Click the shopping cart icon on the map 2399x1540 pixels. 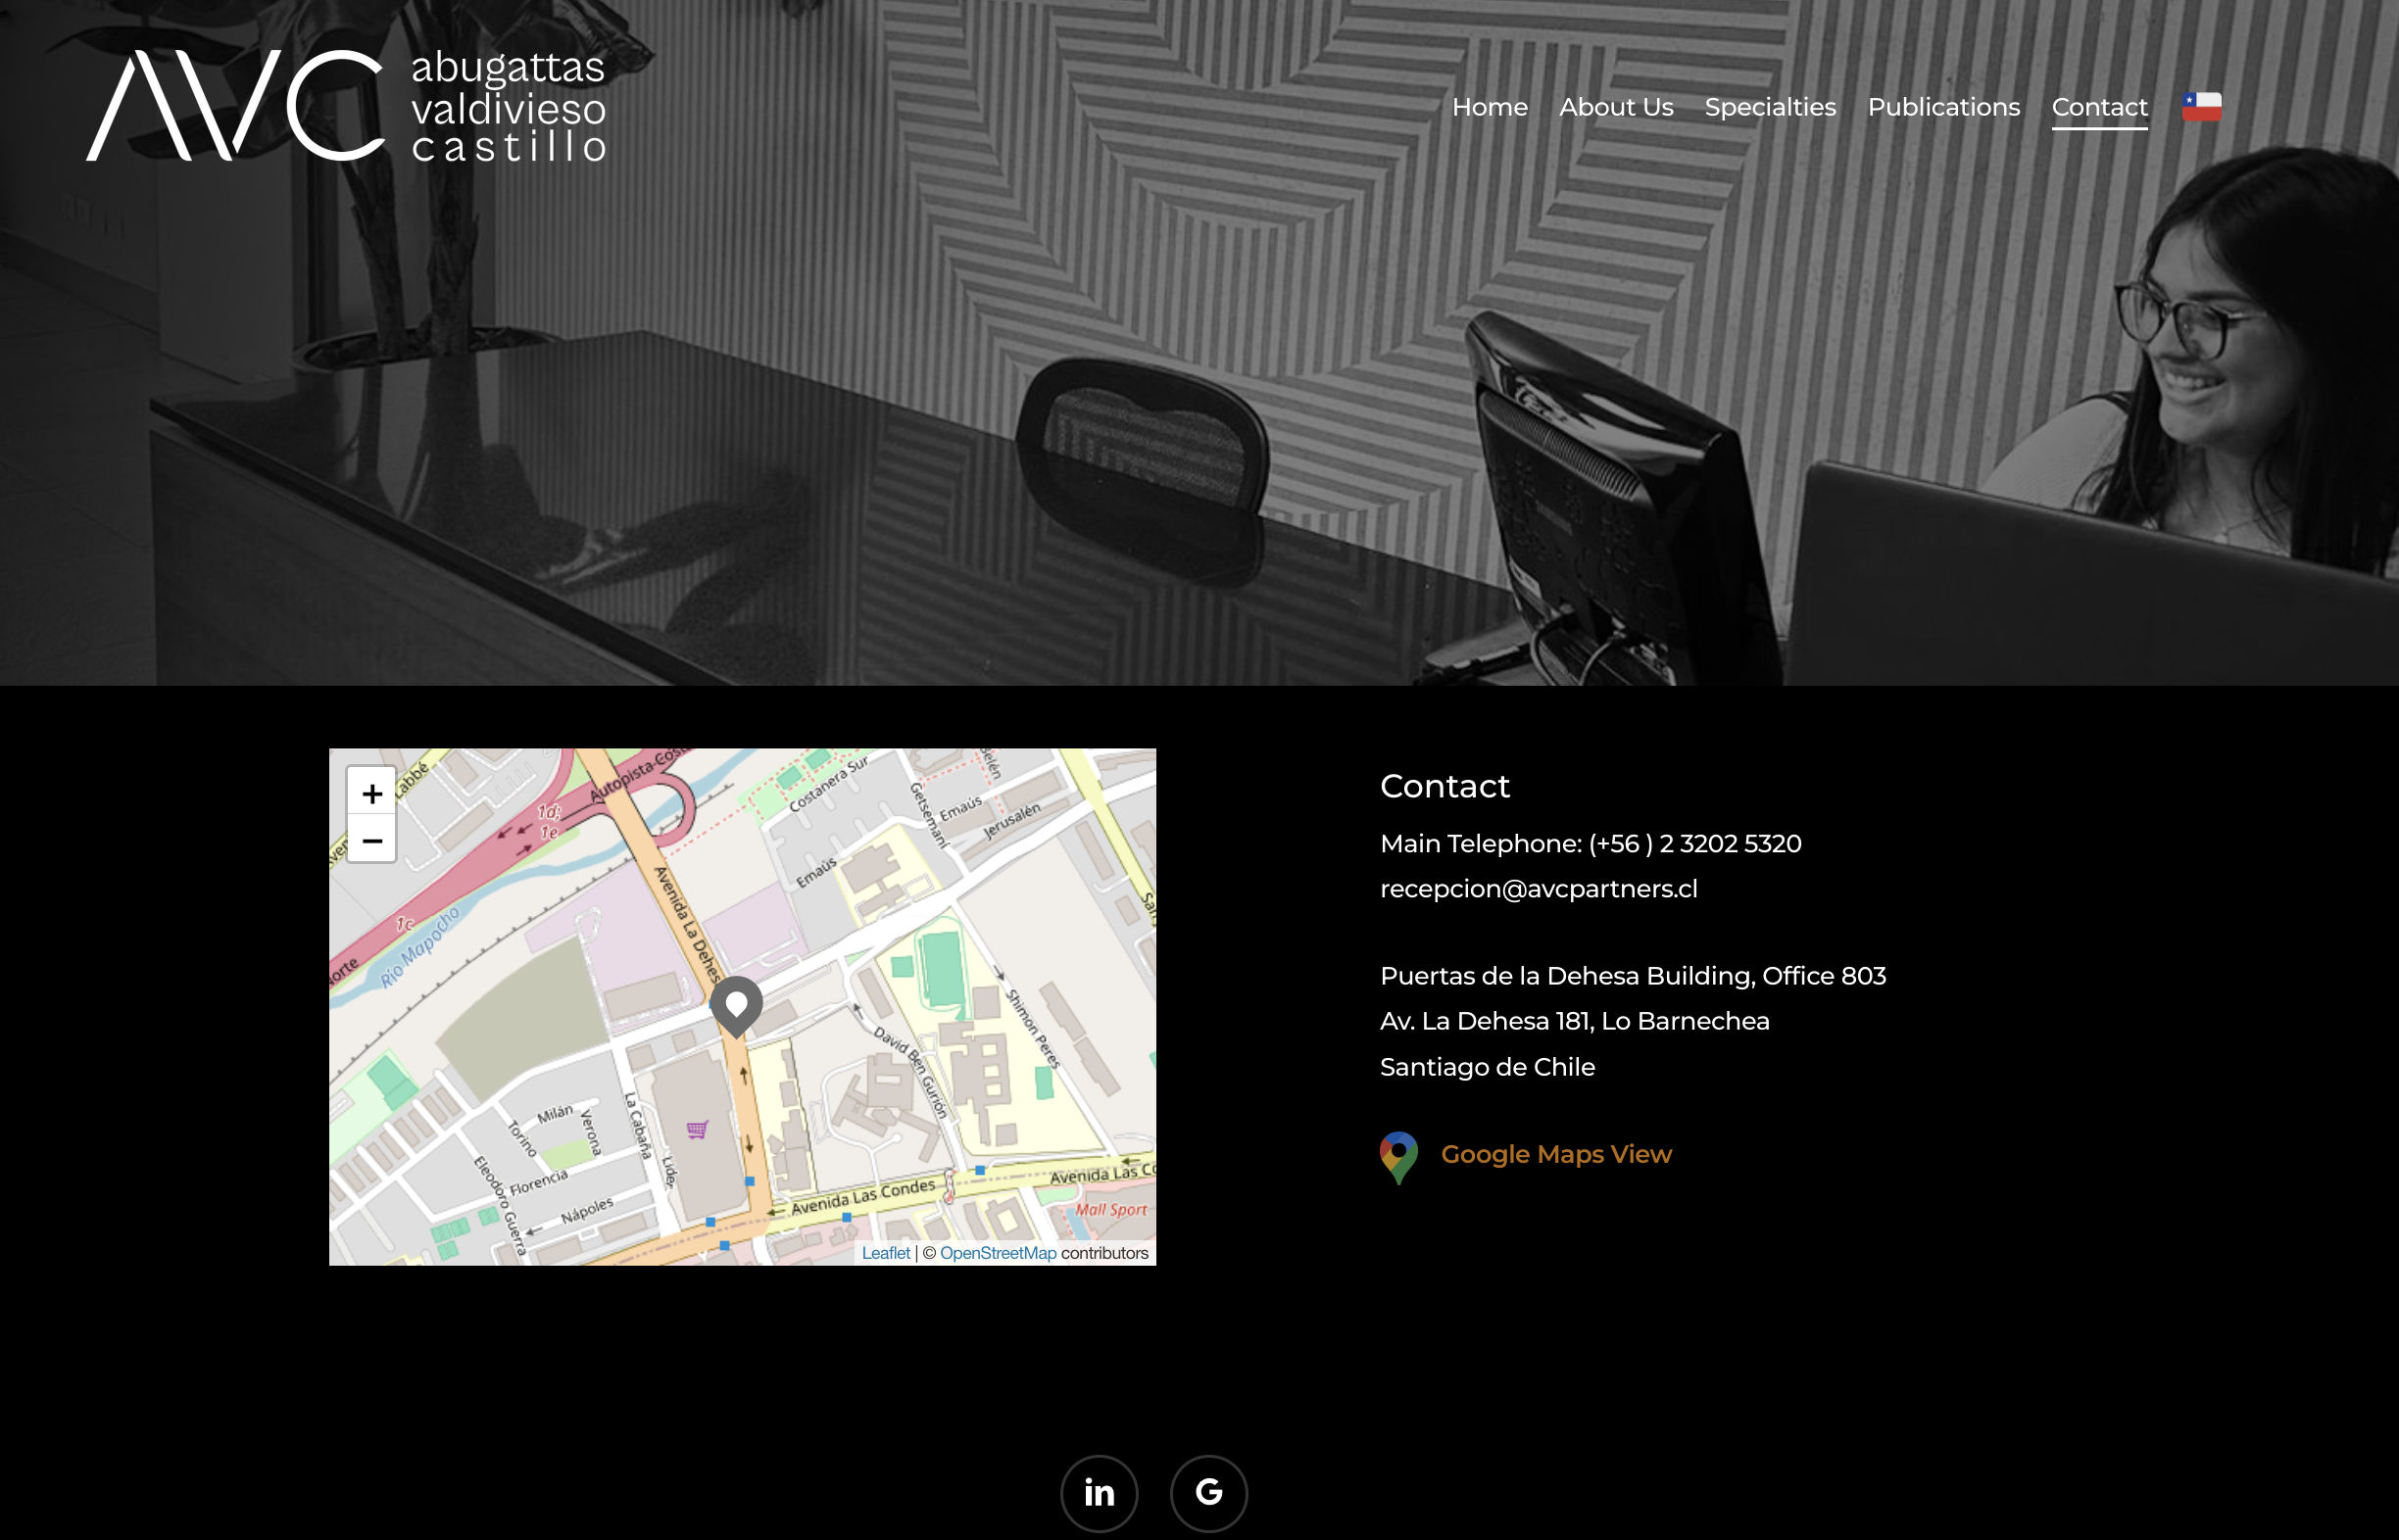click(x=698, y=1130)
